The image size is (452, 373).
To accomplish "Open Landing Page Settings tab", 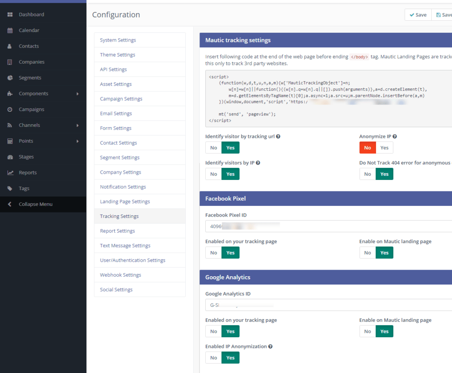I will 140,202.
